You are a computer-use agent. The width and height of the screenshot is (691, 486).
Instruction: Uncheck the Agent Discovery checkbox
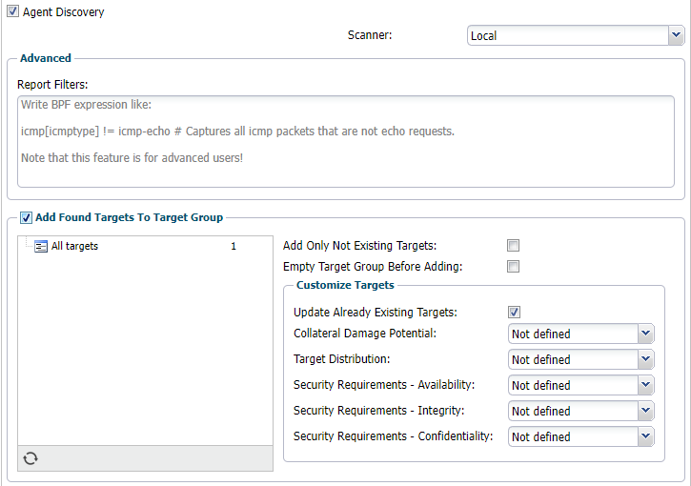pyautogui.click(x=12, y=12)
